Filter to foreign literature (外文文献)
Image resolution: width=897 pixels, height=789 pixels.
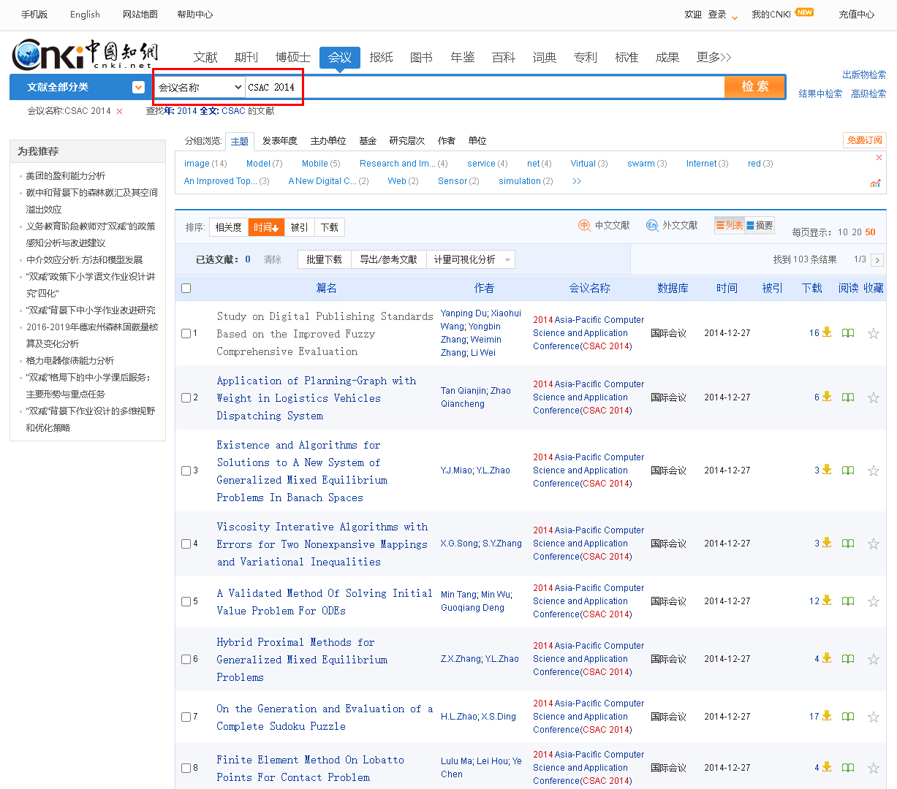672,226
